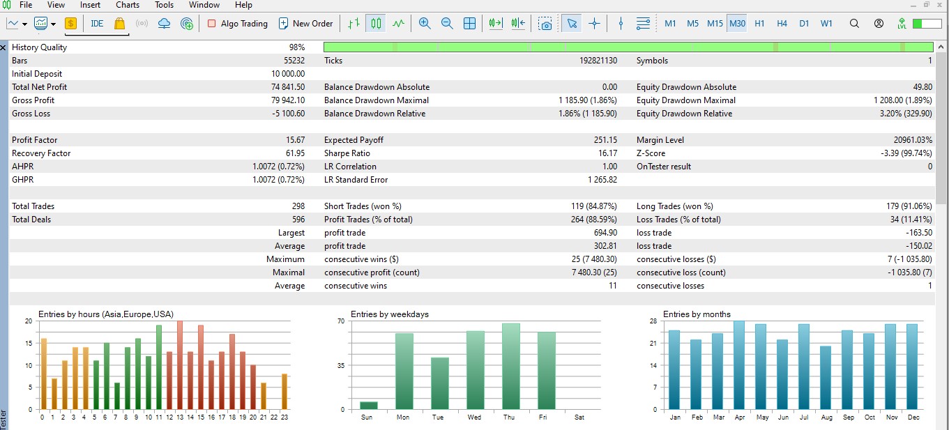Viewport: 949px width, 430px height.
Task: Click the tile windows grid icon
Action: point(469,23)
